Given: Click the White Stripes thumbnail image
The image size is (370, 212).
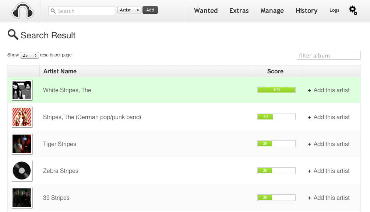Looking at the screenshot, I should tap(22, 90).
